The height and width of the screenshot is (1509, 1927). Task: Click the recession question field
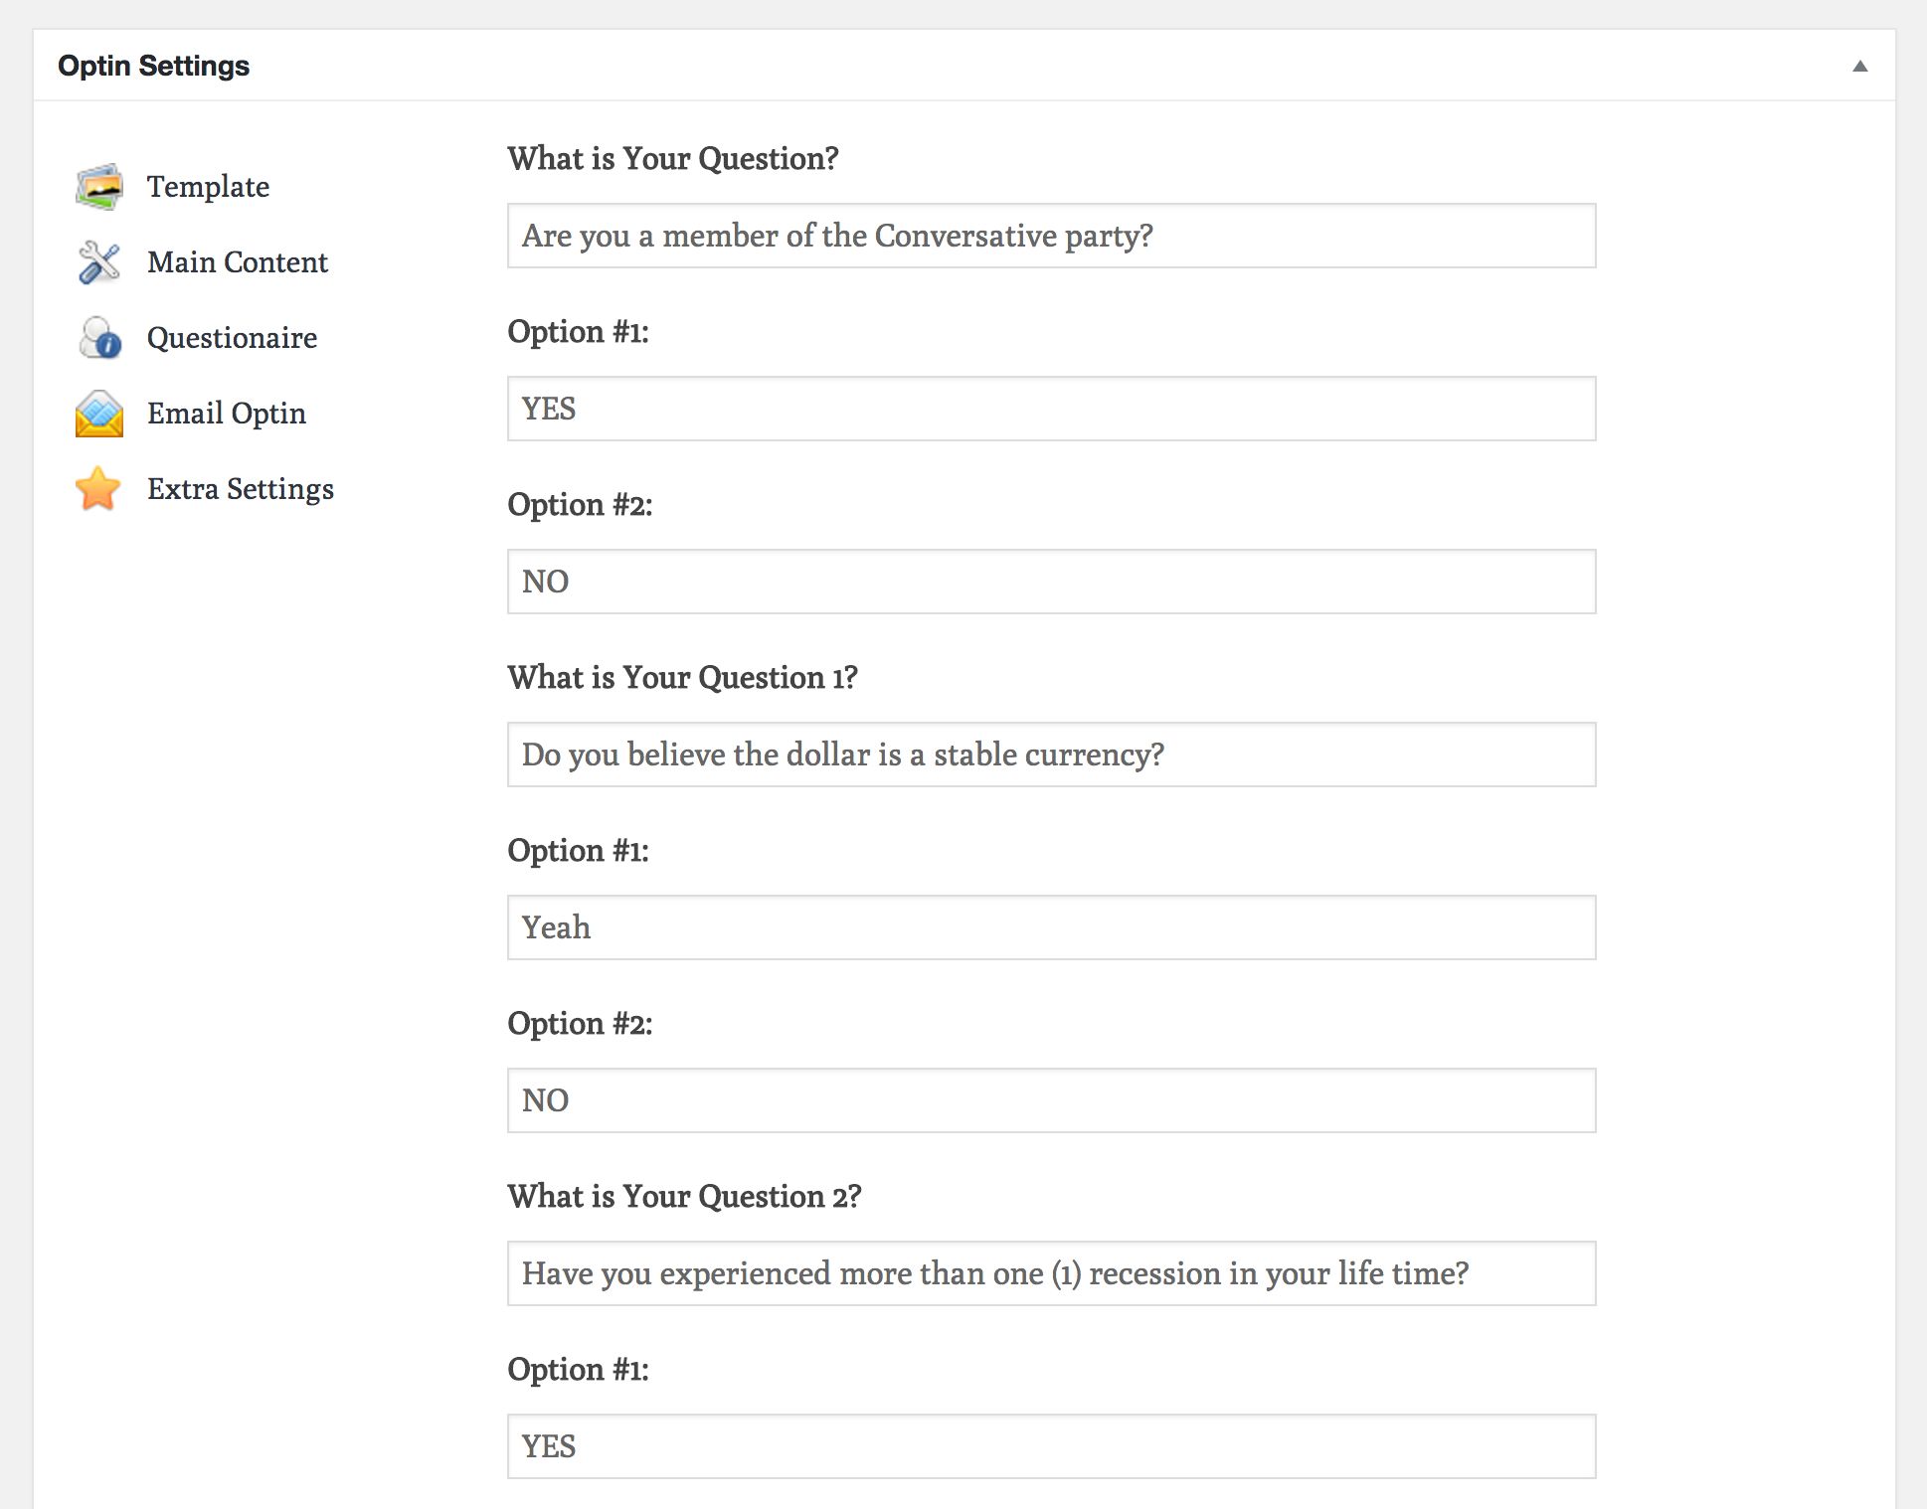pos(1051,1273)
